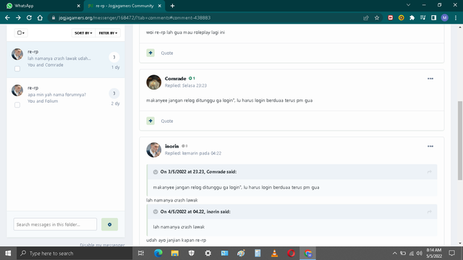463x260 pixels.
Task: Open Chrome extensions puzzle icon
Action: (x=412, y=17)
